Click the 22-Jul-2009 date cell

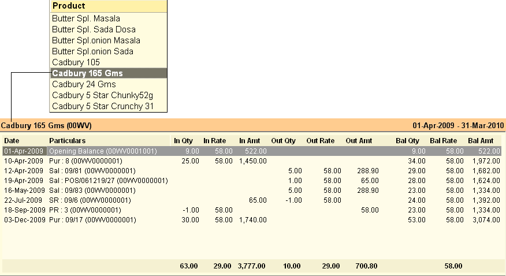tap(23, 200)
